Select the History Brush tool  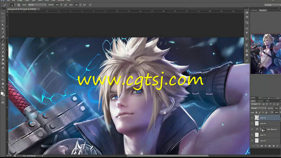pos(3,48)
